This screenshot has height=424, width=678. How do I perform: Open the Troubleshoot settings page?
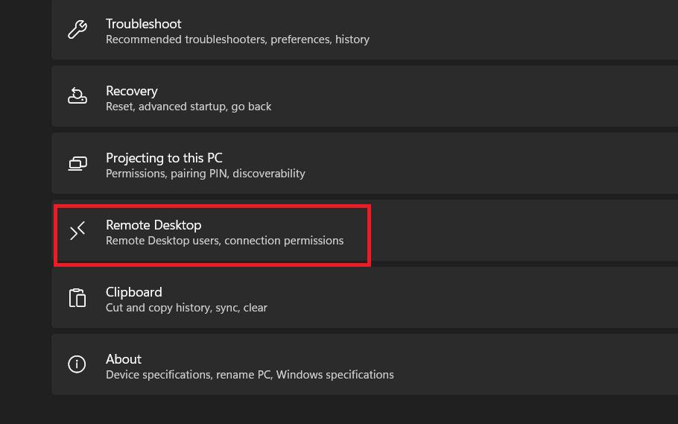pyautogui.click(x=143, y=24)
